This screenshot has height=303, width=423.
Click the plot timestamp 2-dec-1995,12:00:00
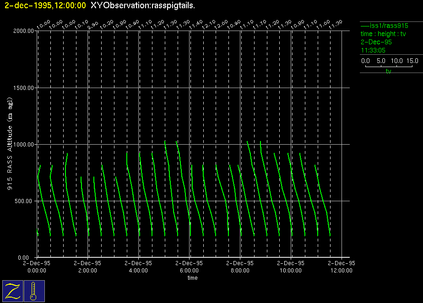click(45, 5)
